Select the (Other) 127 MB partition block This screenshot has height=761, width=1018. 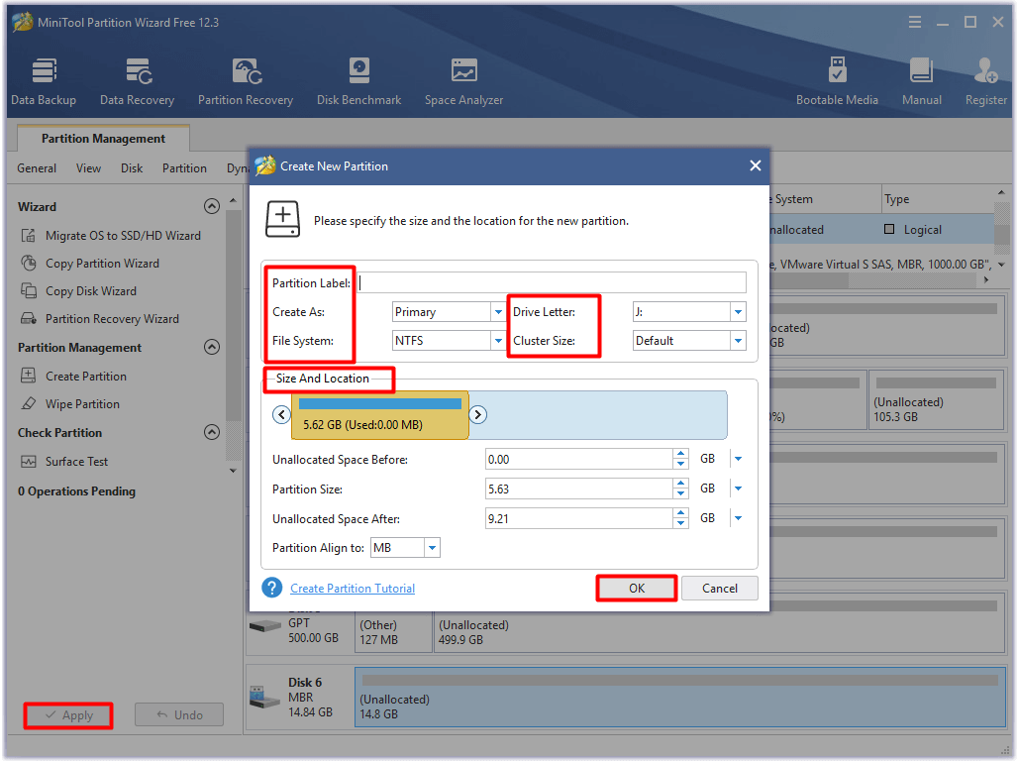pyautogui.click(x=393, y=631)
